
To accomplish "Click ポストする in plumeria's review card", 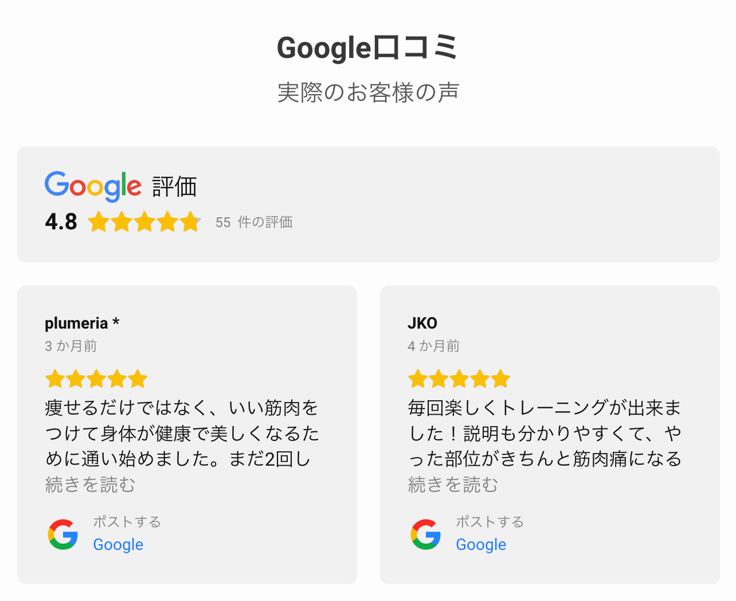I will [x=127, y=522].
